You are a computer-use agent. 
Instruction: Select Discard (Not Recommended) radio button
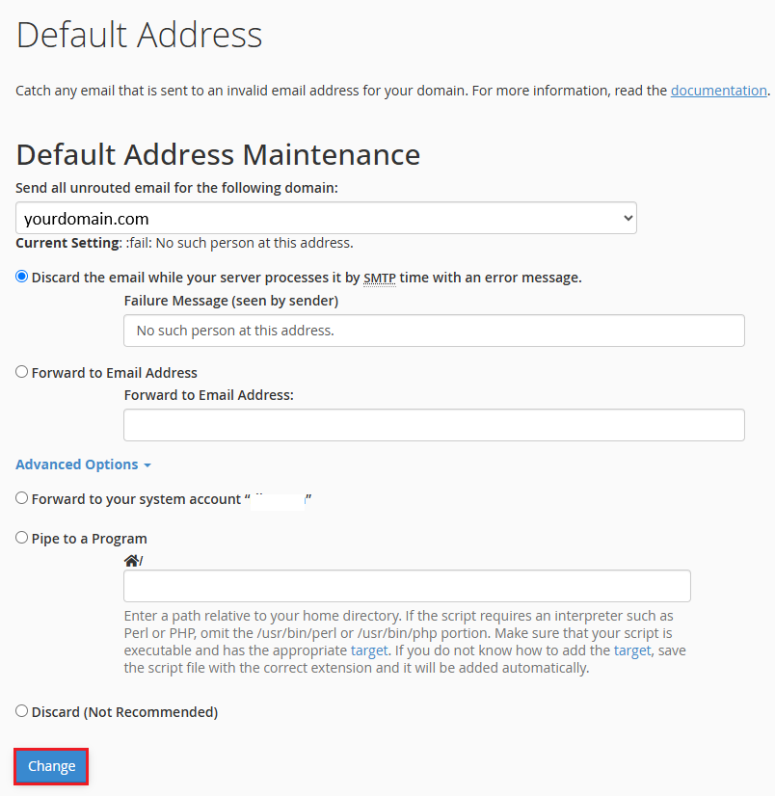pyautogui.click(x=22, y=711)
